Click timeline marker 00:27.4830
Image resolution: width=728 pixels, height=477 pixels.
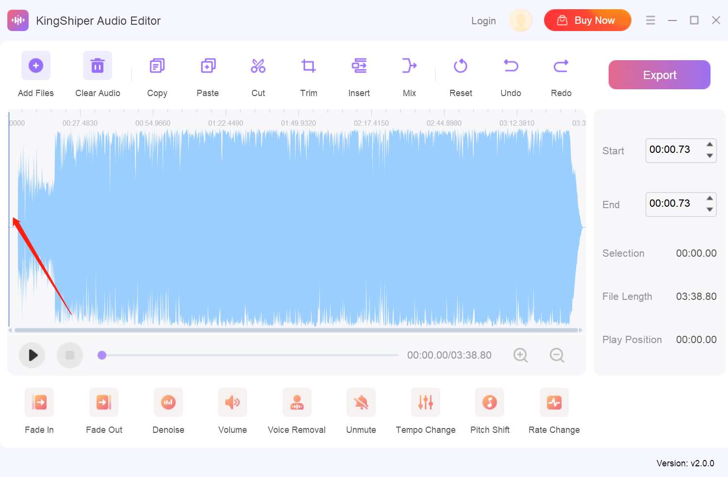pyautogui.click(x=80, y=123)
